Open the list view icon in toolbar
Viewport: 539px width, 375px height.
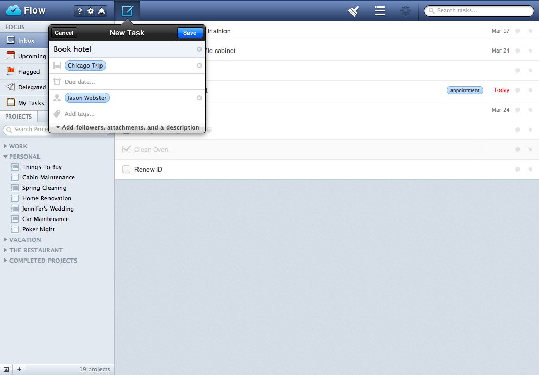(x=380, y=10)
